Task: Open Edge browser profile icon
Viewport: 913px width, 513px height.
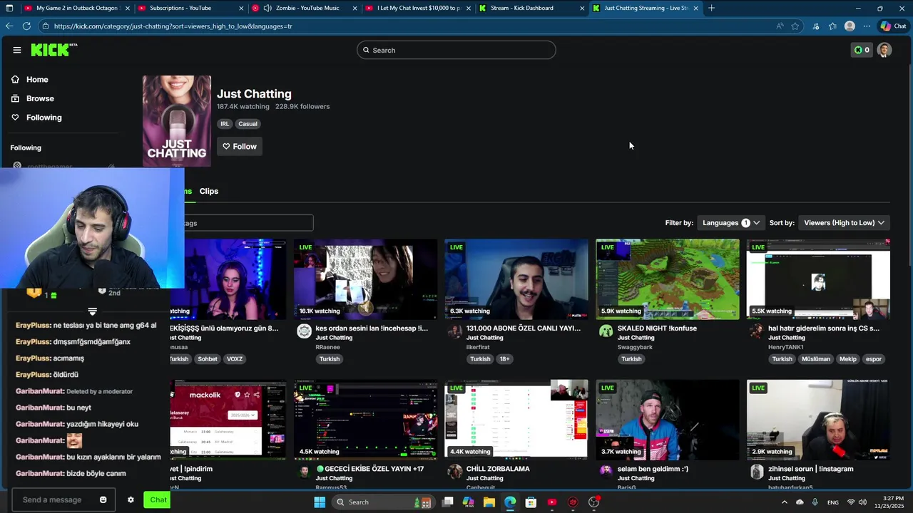Action: click(x=850, y=26)
